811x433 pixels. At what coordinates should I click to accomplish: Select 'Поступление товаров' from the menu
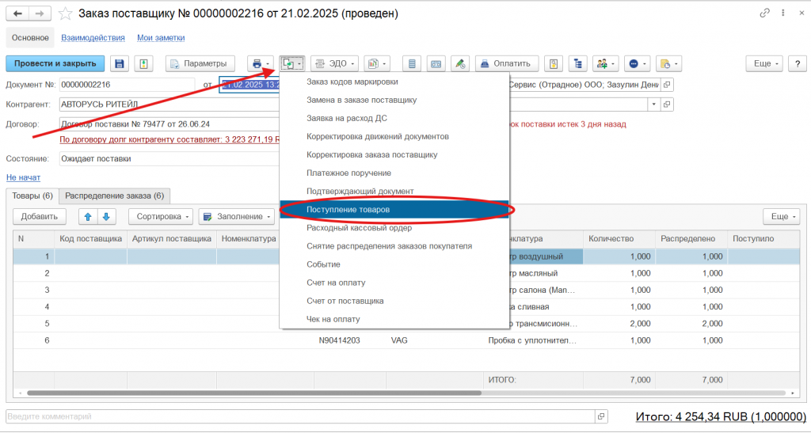click(348, 210)
